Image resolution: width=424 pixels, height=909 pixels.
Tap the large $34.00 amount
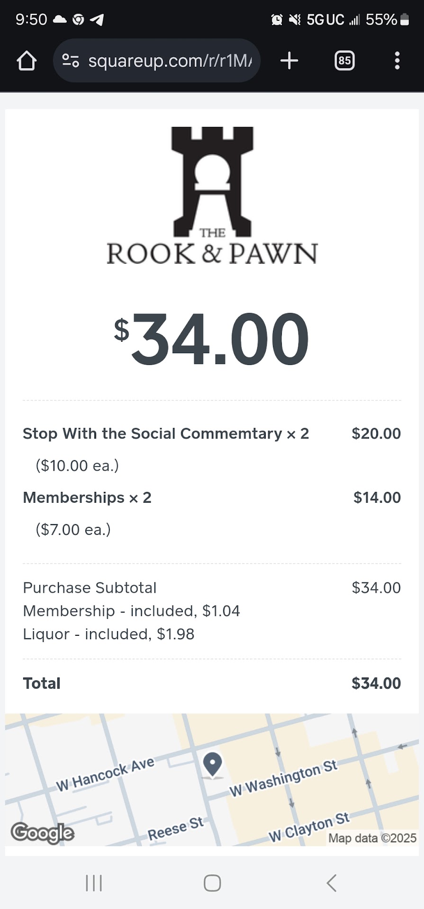click(x=212, y=339)
